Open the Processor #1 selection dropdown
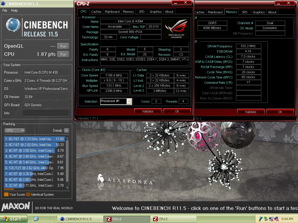The image size is (298, 223). point(129,101)
